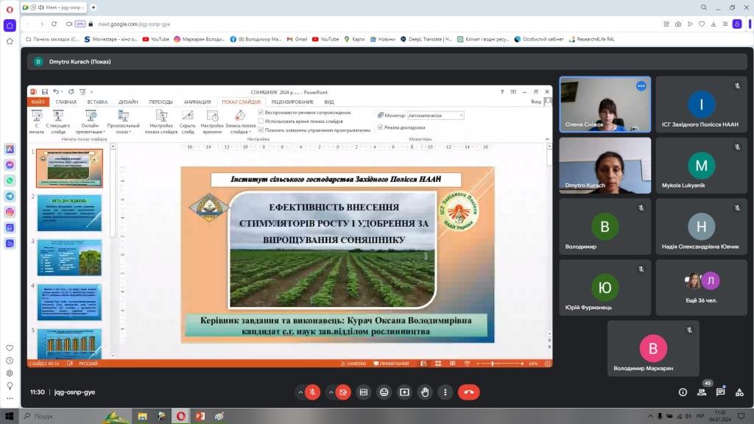Toggle the muted microphone button
The image size is (754, 424).
[313, 392]
